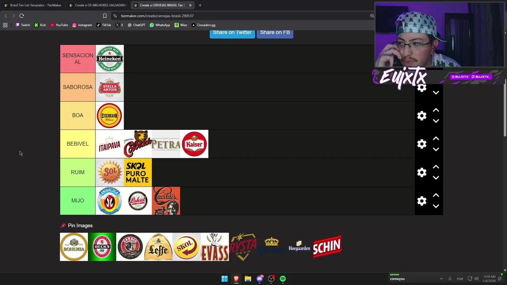Viewport: 507px width, 285px height.
Task: Move MIJO row up with arrow
Action: [436, 195]
